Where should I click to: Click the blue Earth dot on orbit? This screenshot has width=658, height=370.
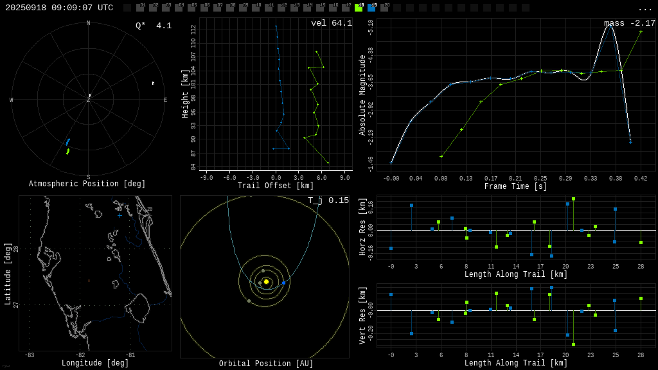(283, 283)
